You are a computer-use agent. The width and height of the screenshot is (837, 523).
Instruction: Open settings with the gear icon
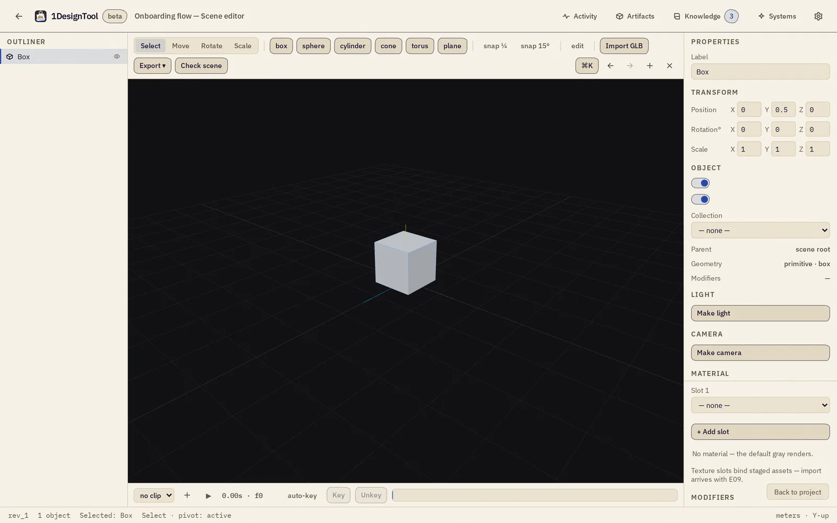coord(818,16)
